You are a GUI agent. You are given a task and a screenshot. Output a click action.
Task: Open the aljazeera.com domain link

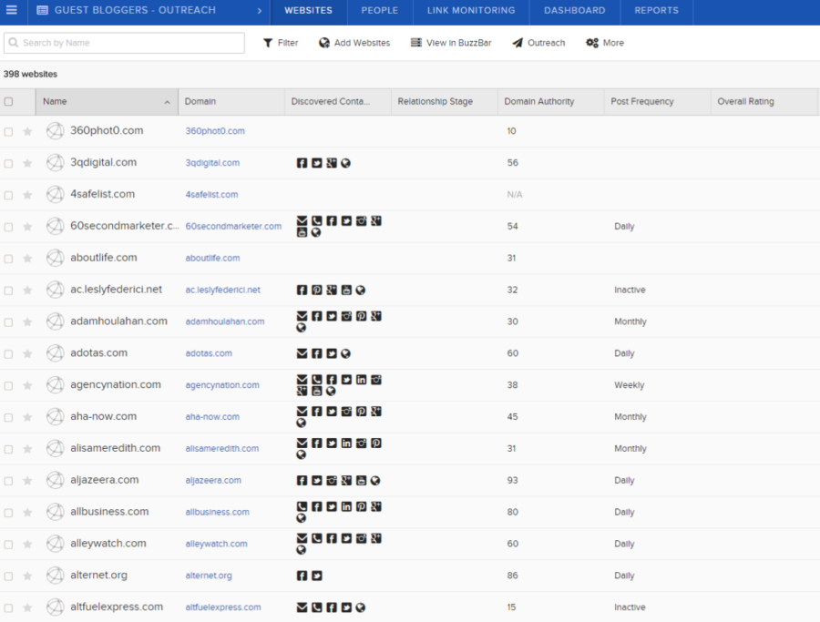point(213,480)
